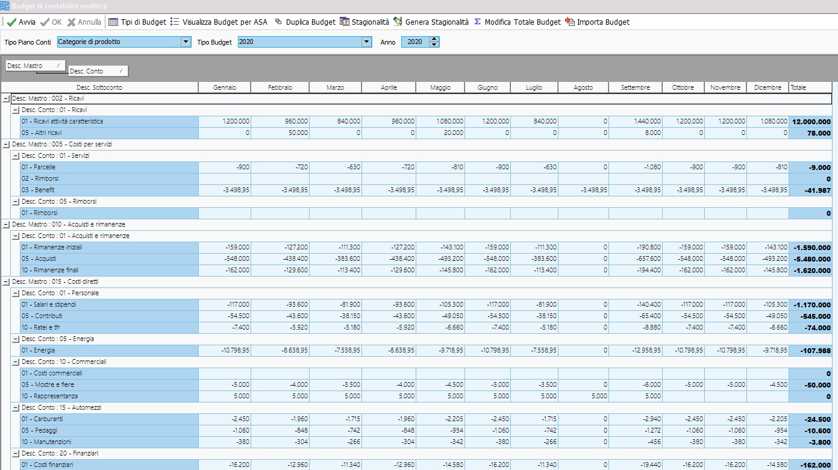Collapse Desc. Conto 05 - Energia group

click(15, 339)
